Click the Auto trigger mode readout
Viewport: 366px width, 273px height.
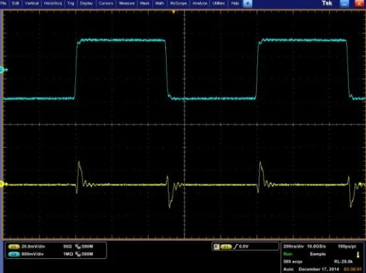288,269
